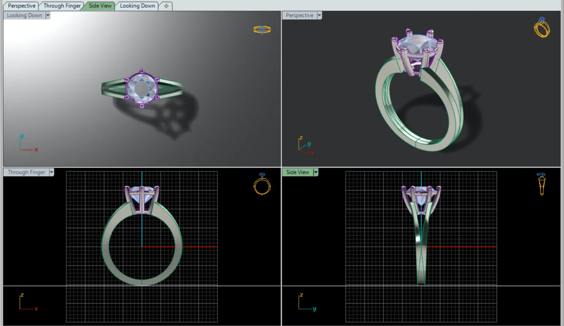Click the Perspective viewport title label
This screenshot has height=326, width=564.
(300, 15)
